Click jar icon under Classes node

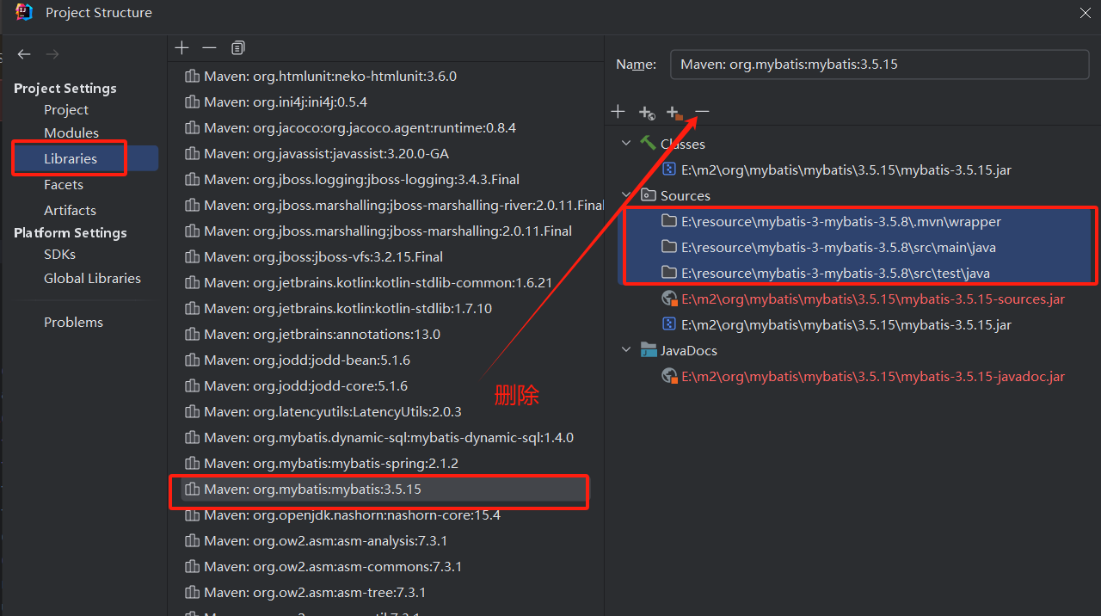pos(669,169)
